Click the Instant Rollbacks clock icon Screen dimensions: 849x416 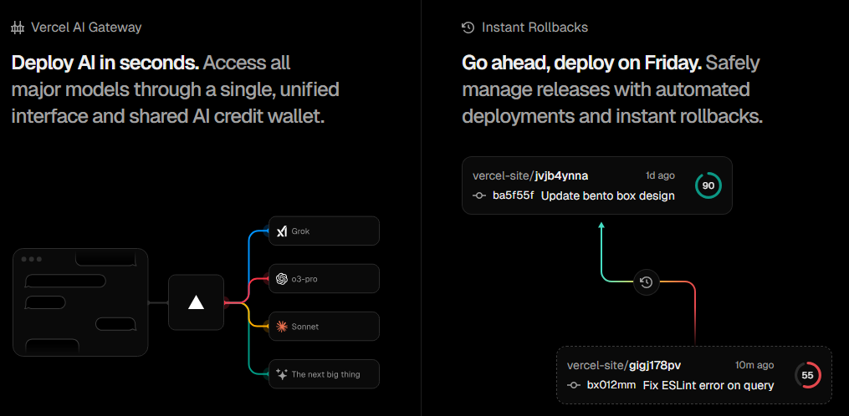468,28
